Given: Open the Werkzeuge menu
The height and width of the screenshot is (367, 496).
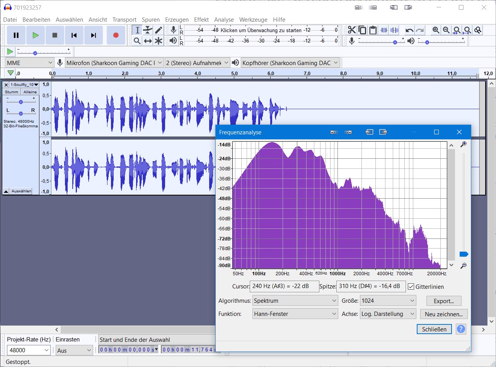Looking at the screenshot, I should pos(253,19).
